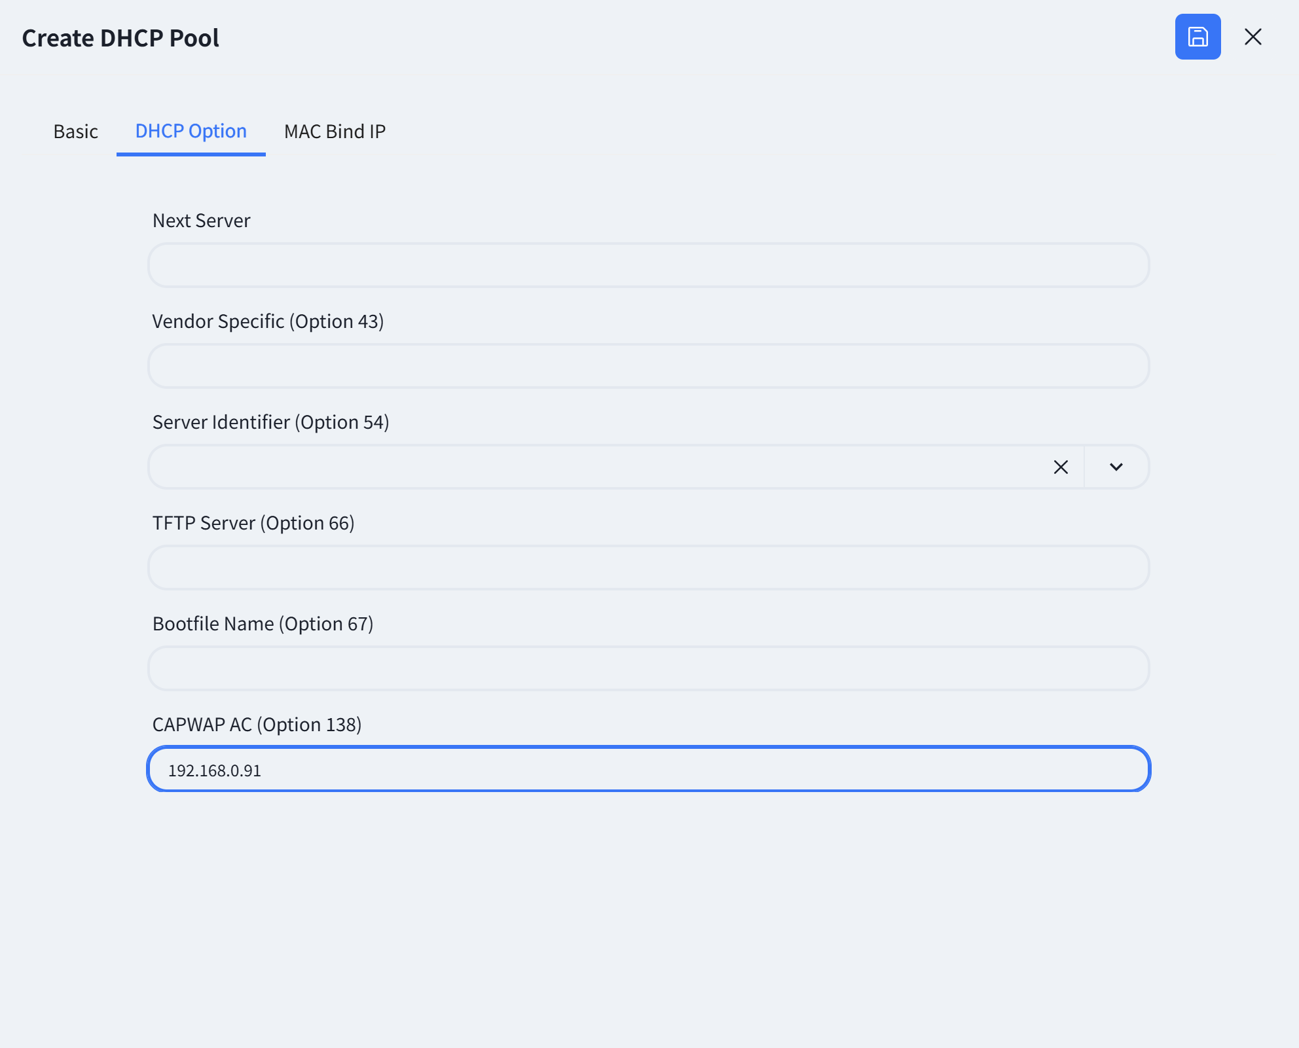Click the Server Identifier (Option 54) label
Viewport: 1299px width, 1048px height.
click(x=271, y=422)
